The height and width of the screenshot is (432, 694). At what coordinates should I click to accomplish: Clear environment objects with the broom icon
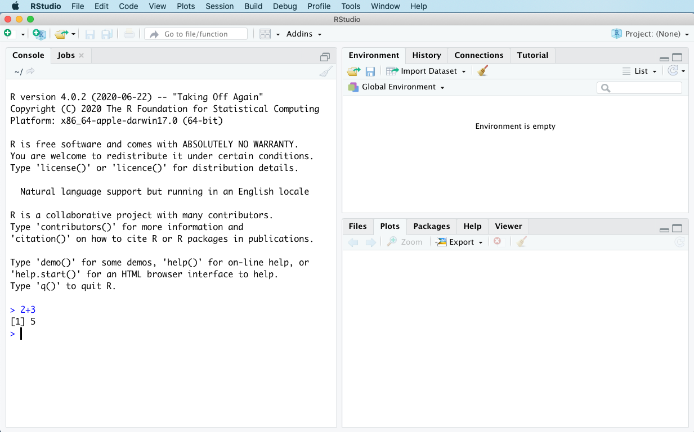click(482, 71)
